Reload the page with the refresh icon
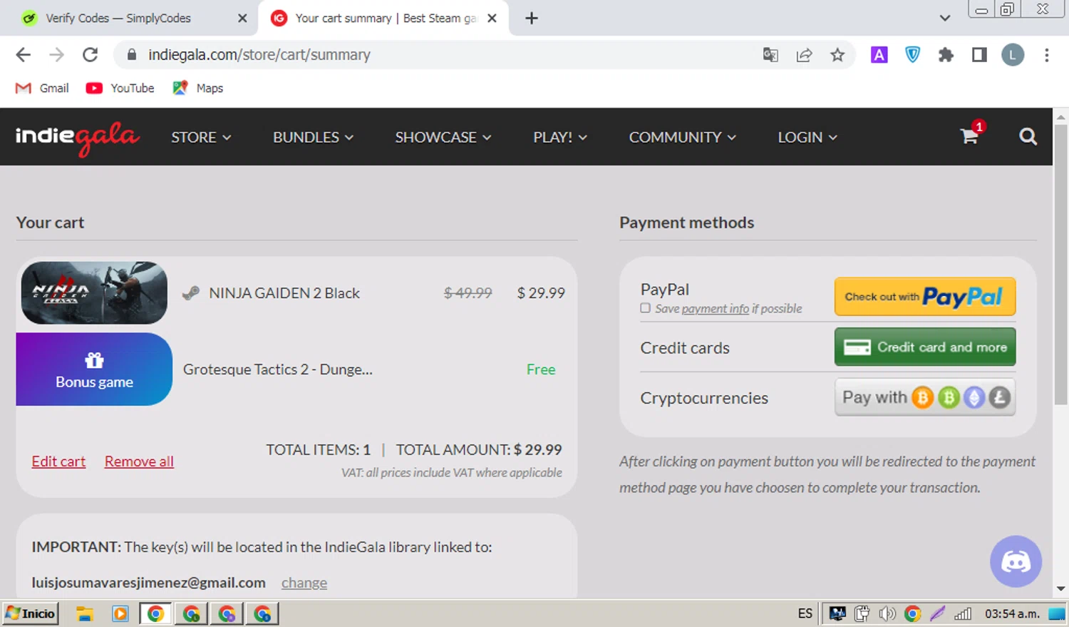1069x627 pixels. coord(90,55)
